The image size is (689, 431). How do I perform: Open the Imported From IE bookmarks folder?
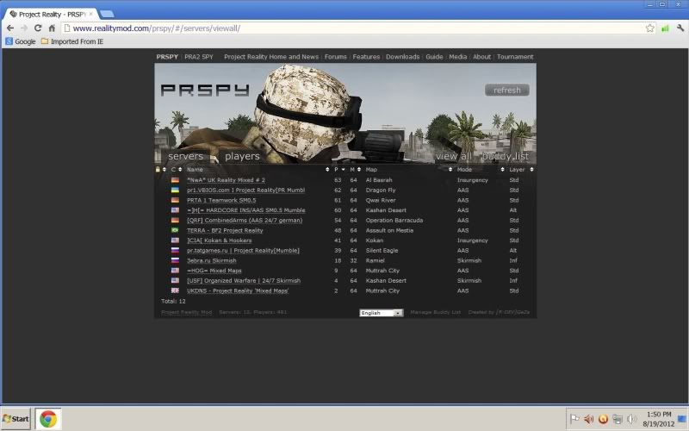(71, 41)
